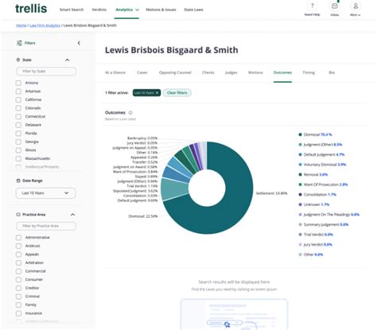
Task: Check the Family practice area checkbox
Action: click(18, 305)
